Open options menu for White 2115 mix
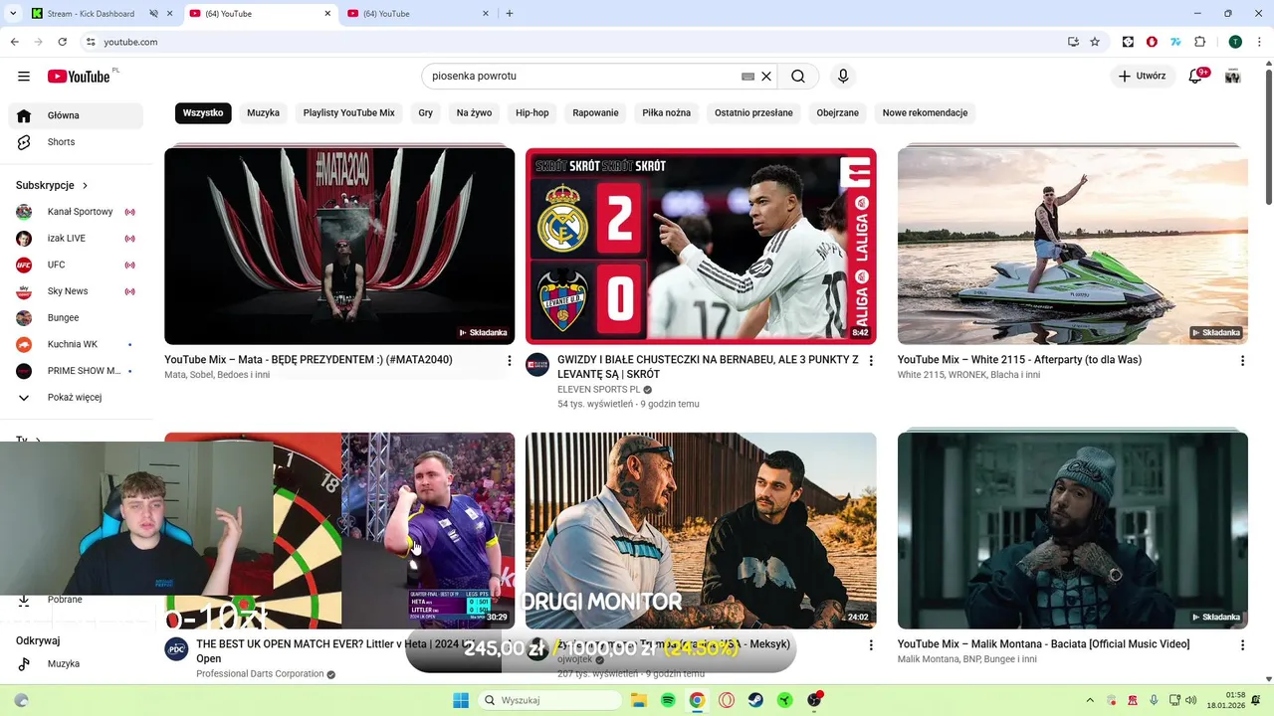Screen dimensions: 1274x716 [x=1242, y=361]
